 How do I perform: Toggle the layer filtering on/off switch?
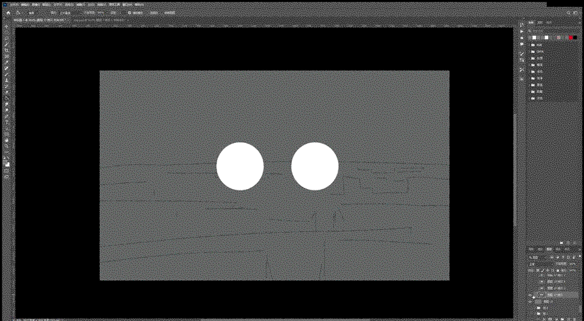[580, 256]
